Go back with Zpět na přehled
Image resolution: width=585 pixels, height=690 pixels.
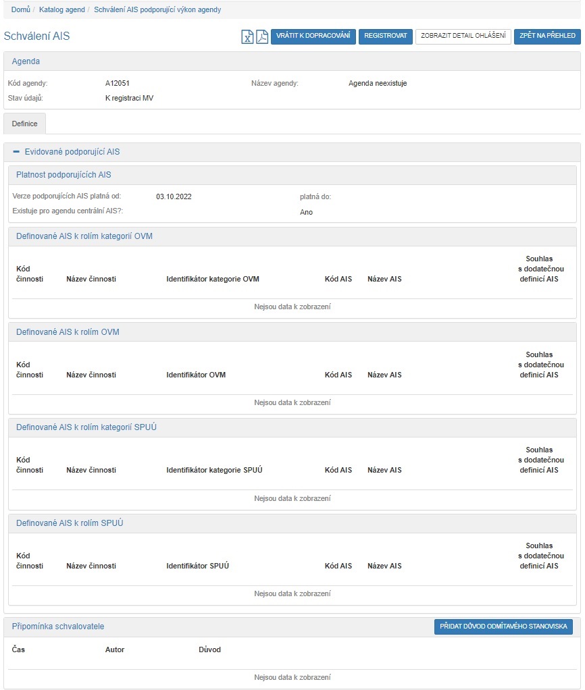tap(547, 36)
